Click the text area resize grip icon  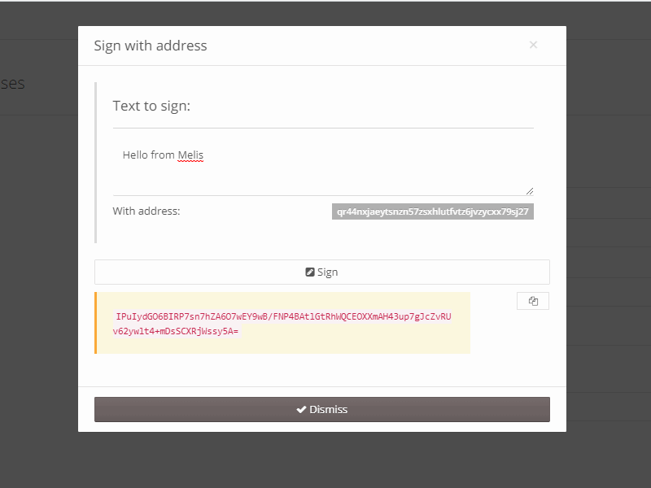[530, 191]
